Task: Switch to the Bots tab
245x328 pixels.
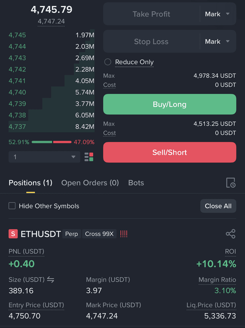Action: pos(136,183)
